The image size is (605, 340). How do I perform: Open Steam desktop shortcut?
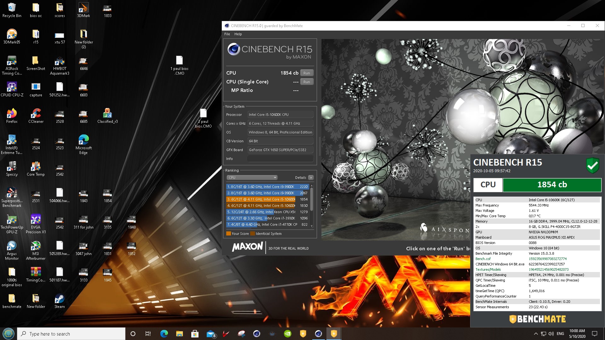coord(60,301)
